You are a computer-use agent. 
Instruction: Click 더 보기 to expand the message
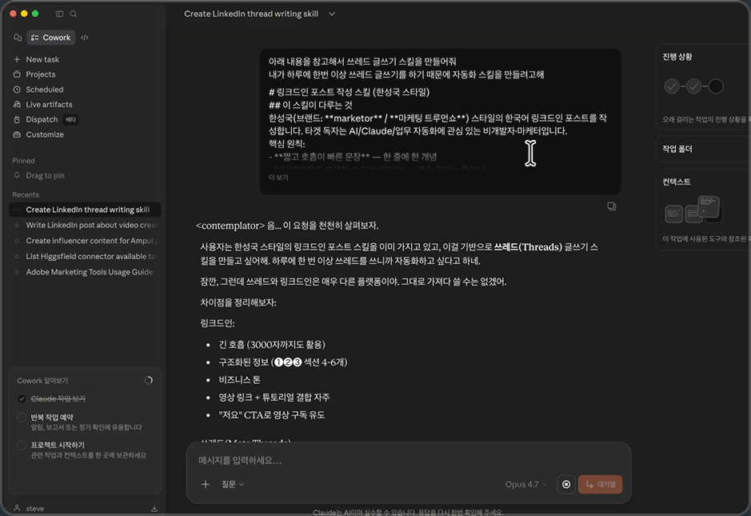click(278, 178)
